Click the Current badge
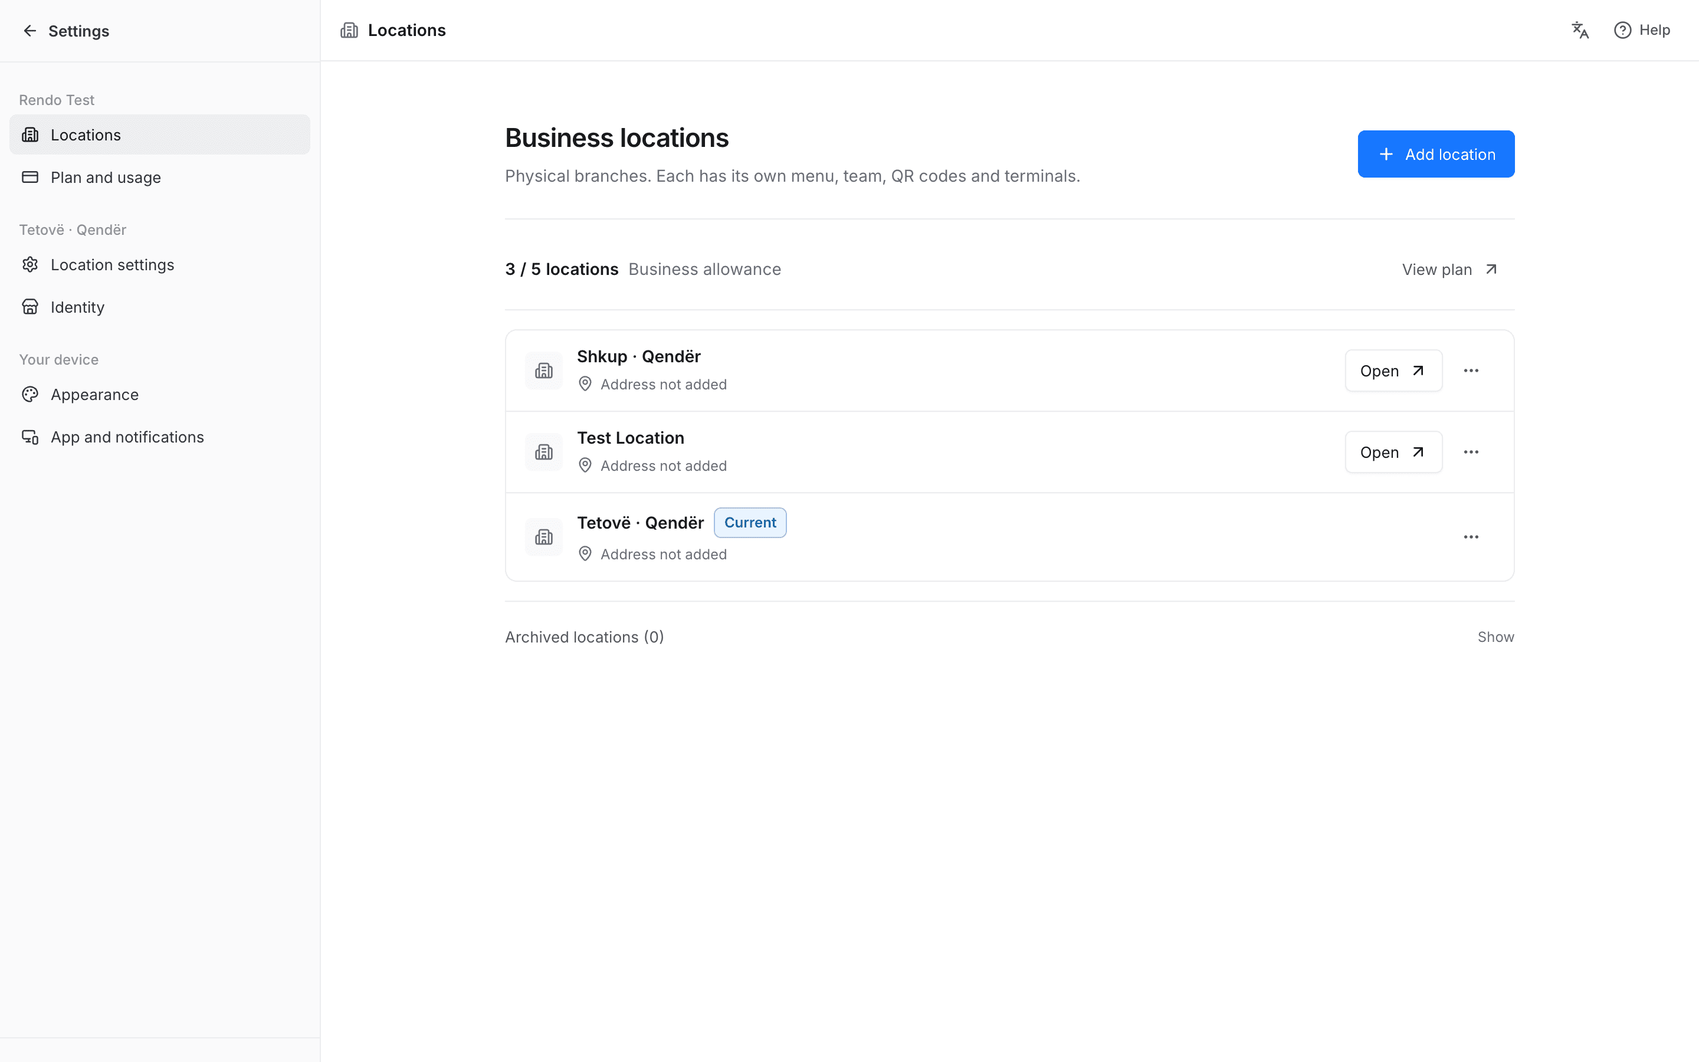 click(750, 523)
